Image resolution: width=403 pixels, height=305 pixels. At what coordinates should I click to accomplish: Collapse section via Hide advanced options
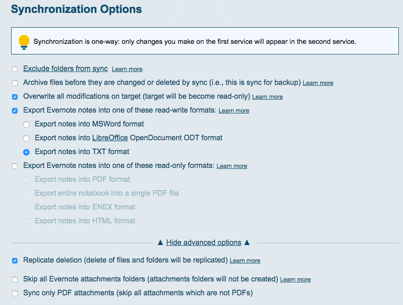coord(204,242)
